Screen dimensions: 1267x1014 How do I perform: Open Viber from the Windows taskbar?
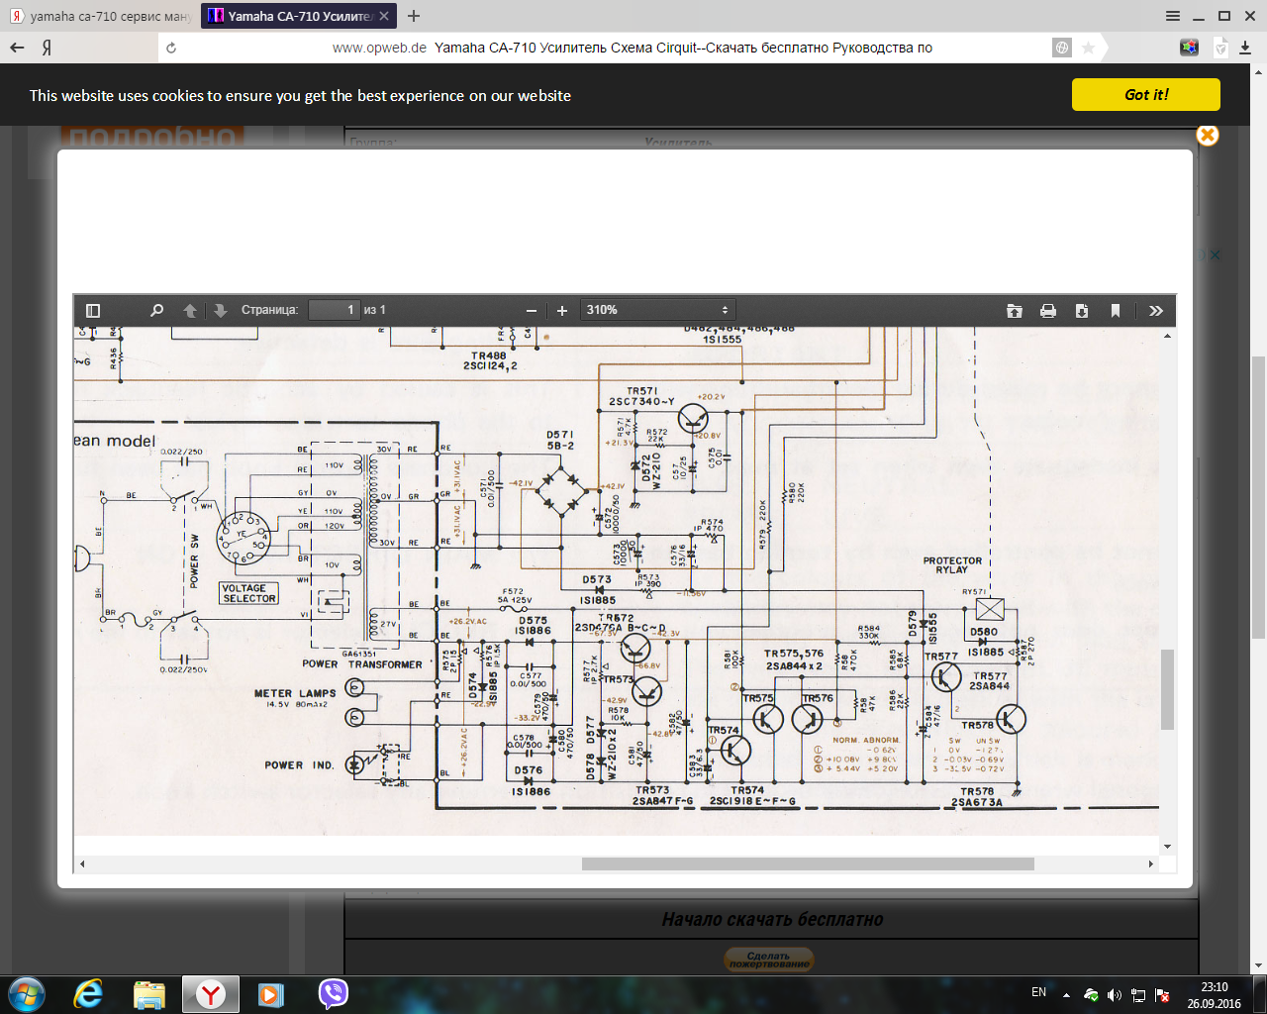(x=334, y=993)
